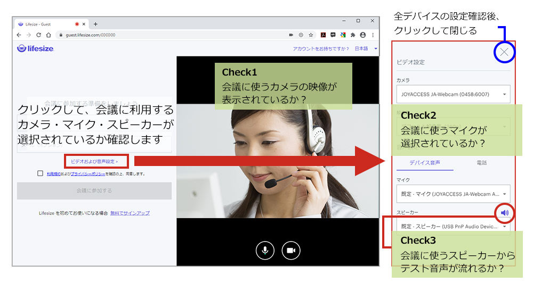Open the プライバシーポリシー link
The width and height of the screenshot is (533, 282).
coord(88,174)
